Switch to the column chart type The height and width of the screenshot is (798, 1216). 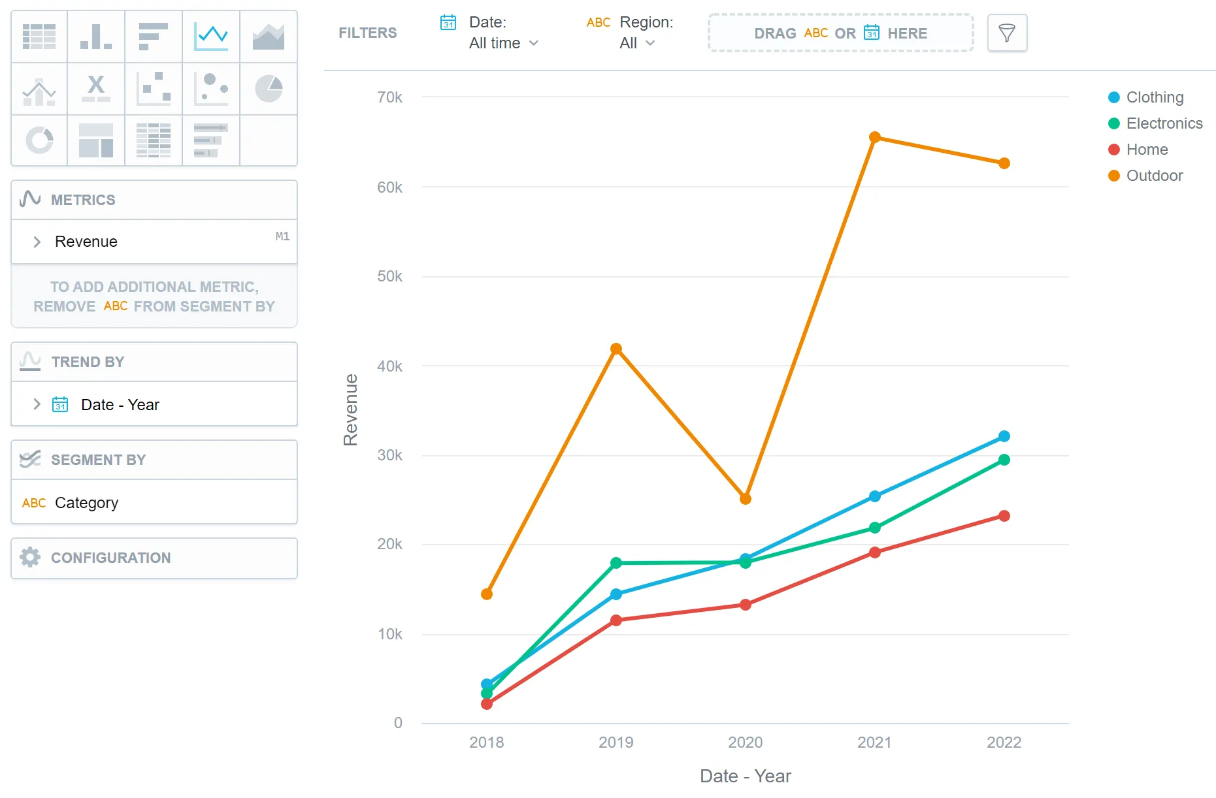[x=96, y=37]
